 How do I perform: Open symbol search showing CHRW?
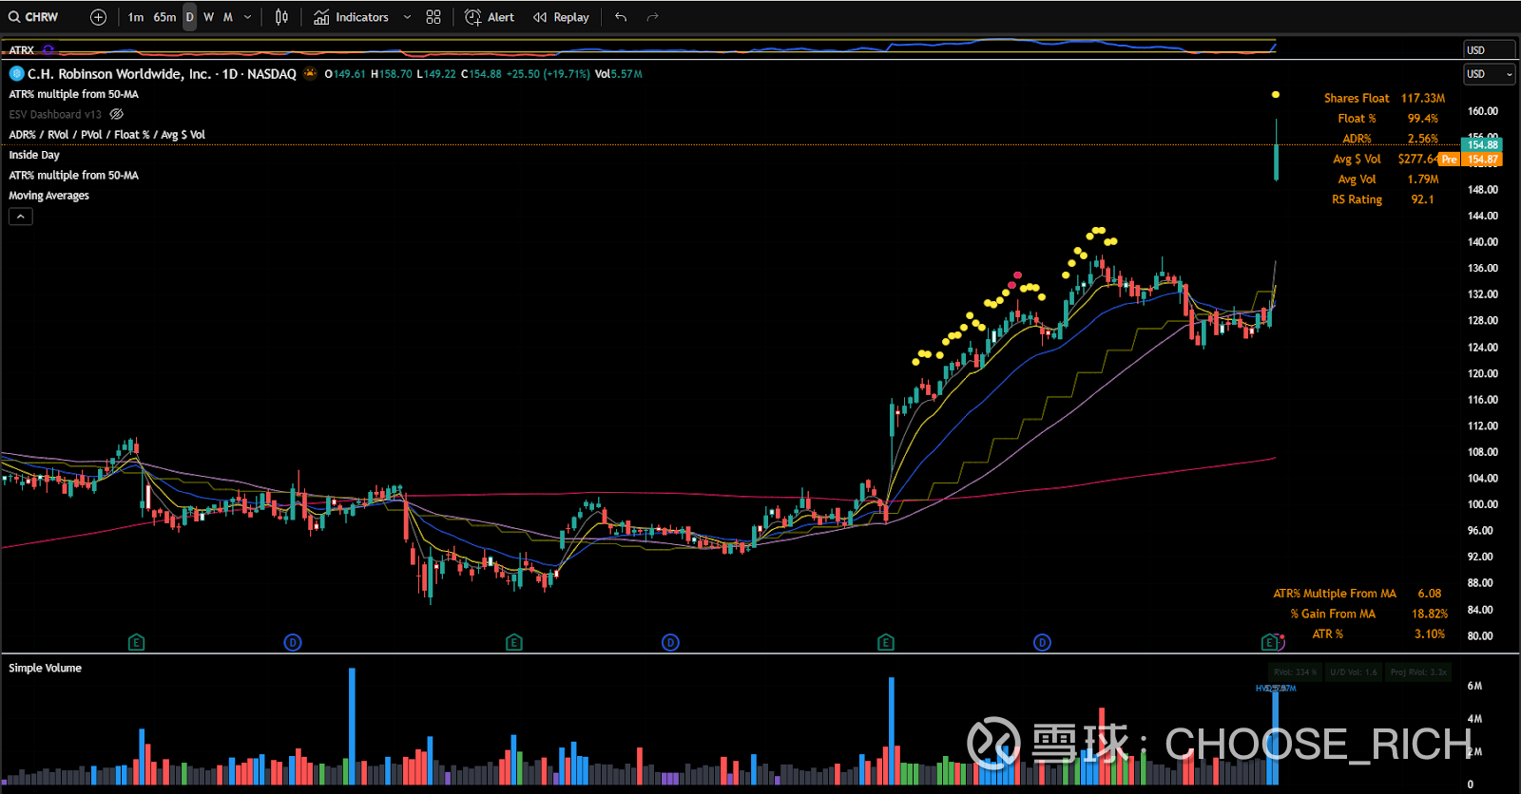(34, 17)
